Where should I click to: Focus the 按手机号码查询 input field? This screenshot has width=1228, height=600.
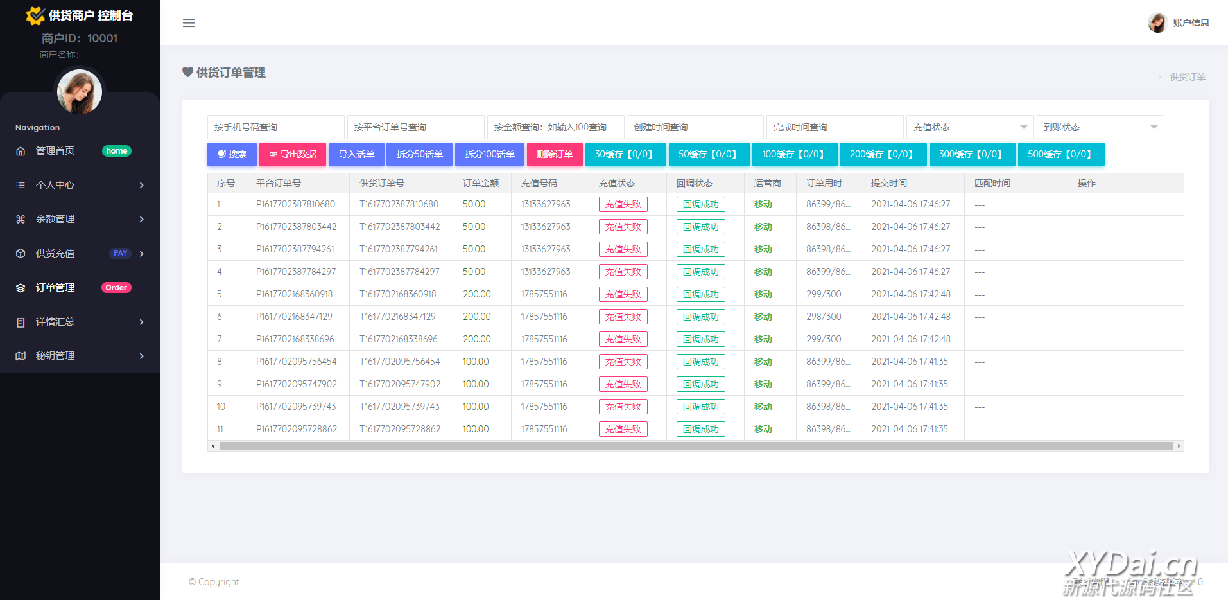click(275, 127)
